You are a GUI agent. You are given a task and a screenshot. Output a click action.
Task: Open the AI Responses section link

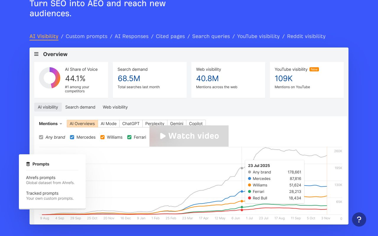click(x=132, y=36)
